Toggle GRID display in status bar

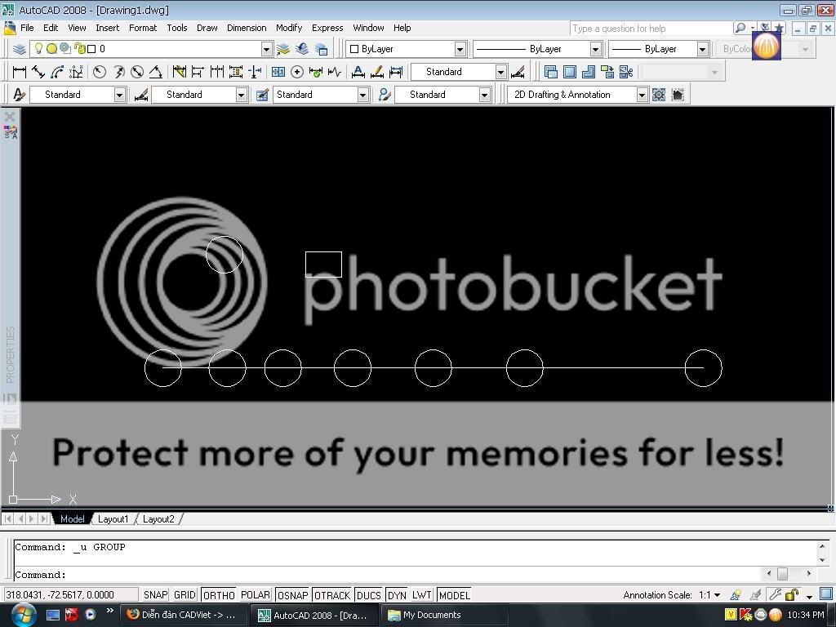pos(185,594)
